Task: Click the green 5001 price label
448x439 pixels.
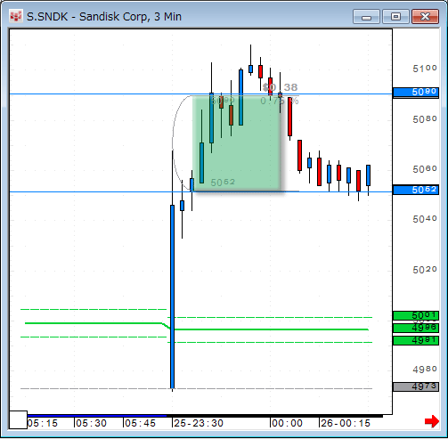Action: (x=416, y=315)
